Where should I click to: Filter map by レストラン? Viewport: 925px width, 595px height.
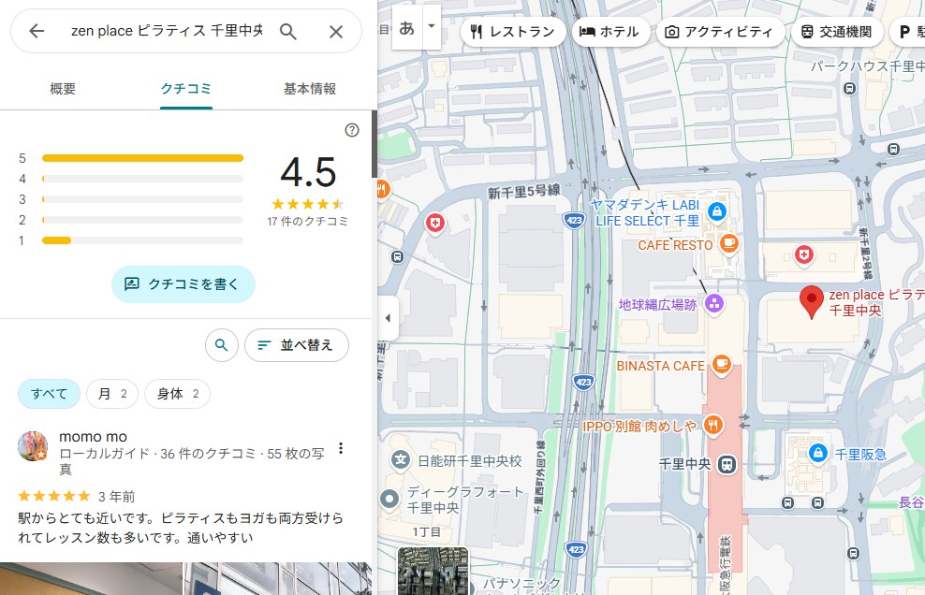coord(512,32)
